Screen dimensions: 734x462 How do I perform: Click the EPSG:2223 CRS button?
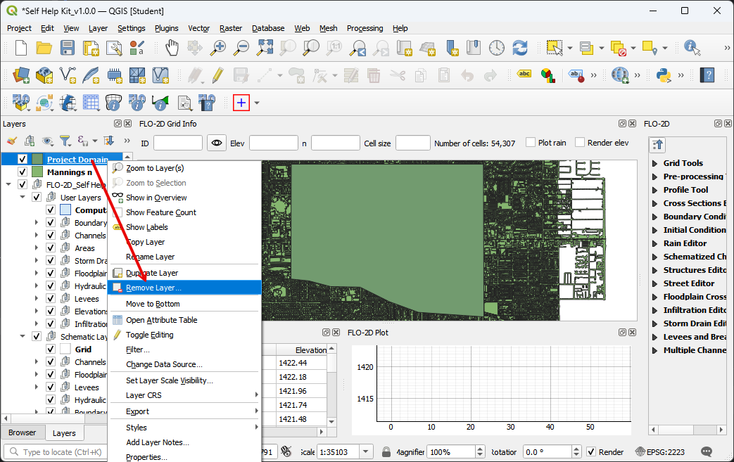click(x=659, y=451)
